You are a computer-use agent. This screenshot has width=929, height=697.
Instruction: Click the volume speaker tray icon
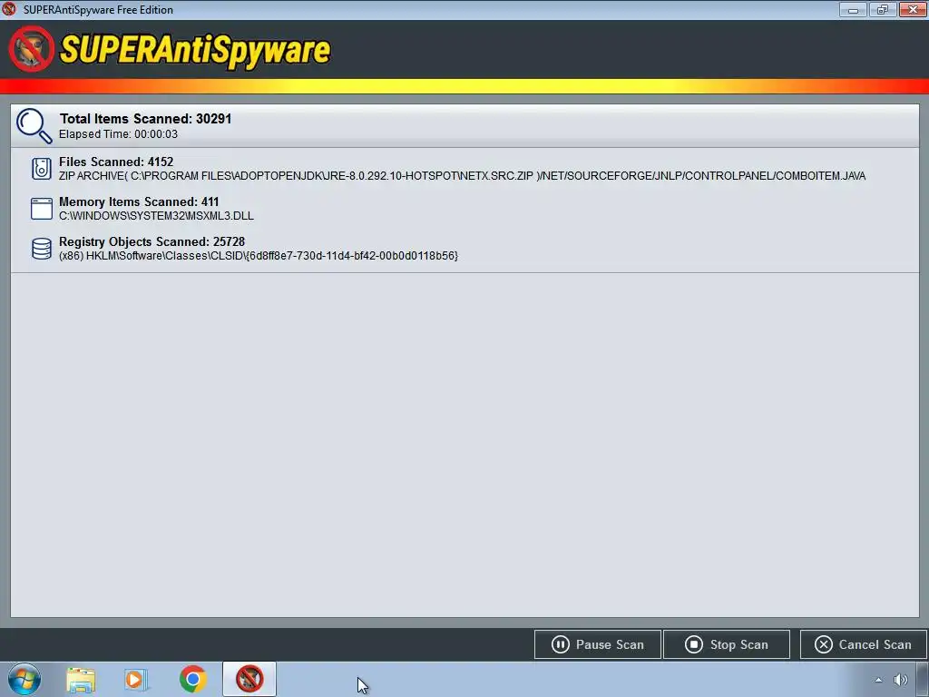click(x=901, y=680)
